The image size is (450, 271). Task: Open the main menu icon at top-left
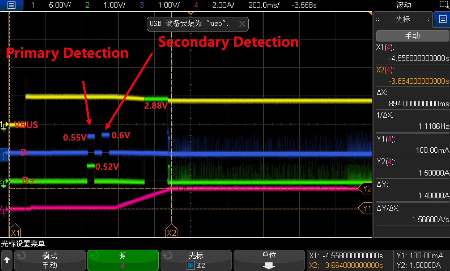click(x=11, y=5)
